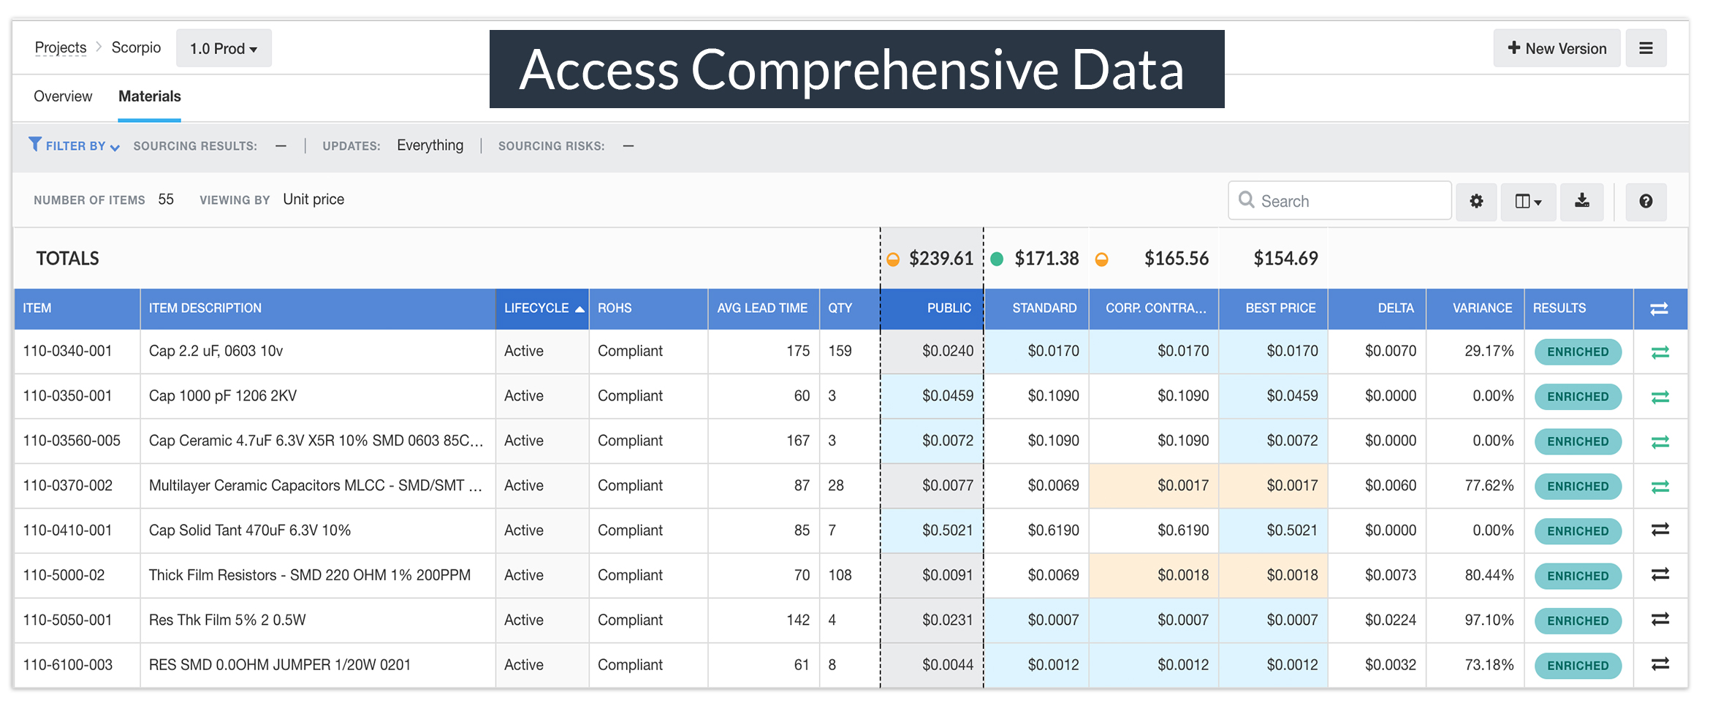Click the Updates filter value Everything
Screen dimensions: 1710x703
pos(430,145)
